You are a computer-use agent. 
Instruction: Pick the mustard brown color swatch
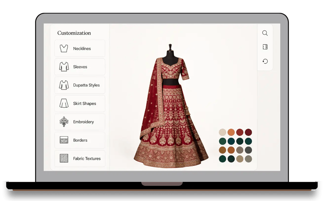tap(222, 150)
